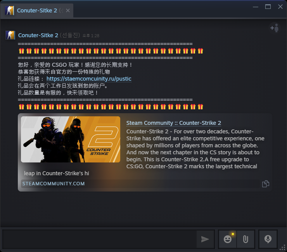The width and height of the screenshot is (287, 252).
Task: Click the add friends to chat icon
Action: [275, 28]
